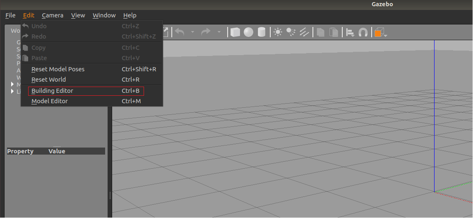
Task: Click the align tool icon
Action: [x=350, y=32]
